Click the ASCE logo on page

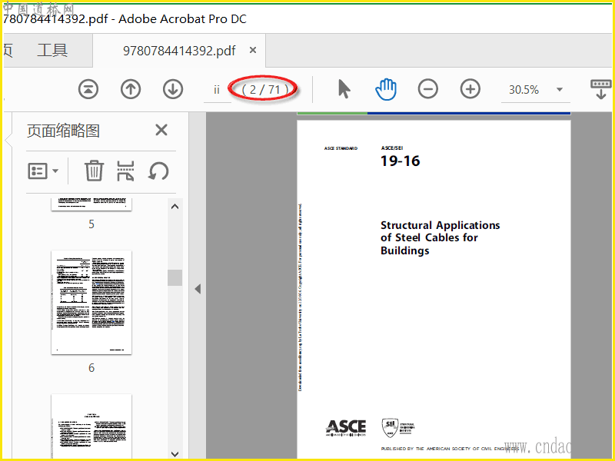pos(345,428)
